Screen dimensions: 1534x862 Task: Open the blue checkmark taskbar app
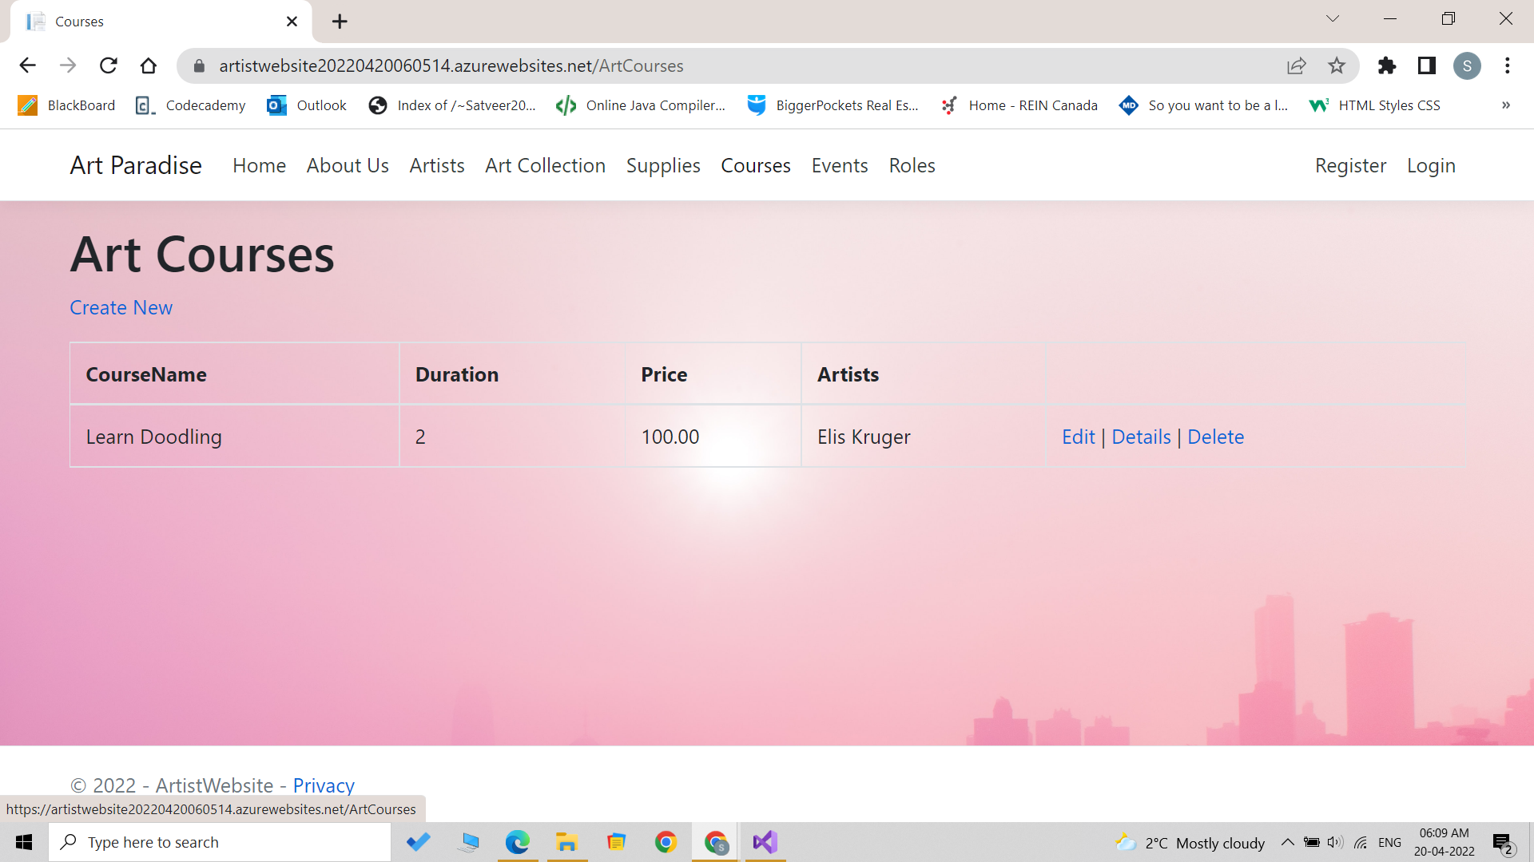pyautogui.click(x=418, y=842)
